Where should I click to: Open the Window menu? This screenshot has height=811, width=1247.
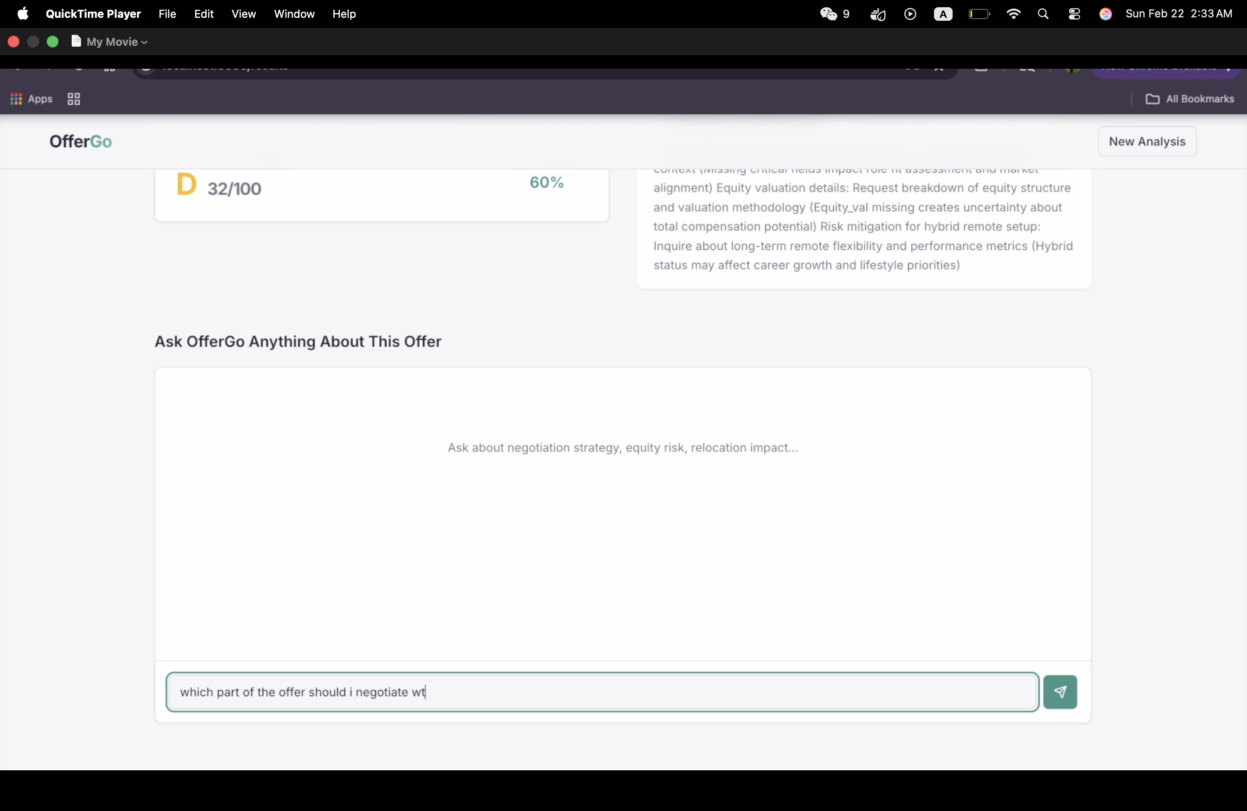[x=294, y=14]
